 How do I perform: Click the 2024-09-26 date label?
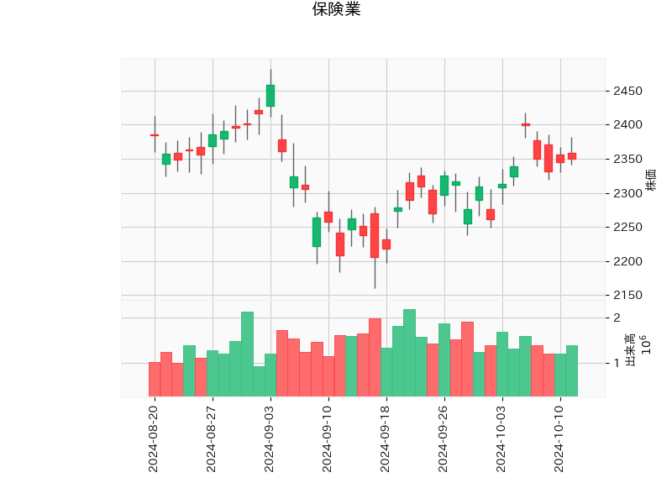click(x=444, y=439)
